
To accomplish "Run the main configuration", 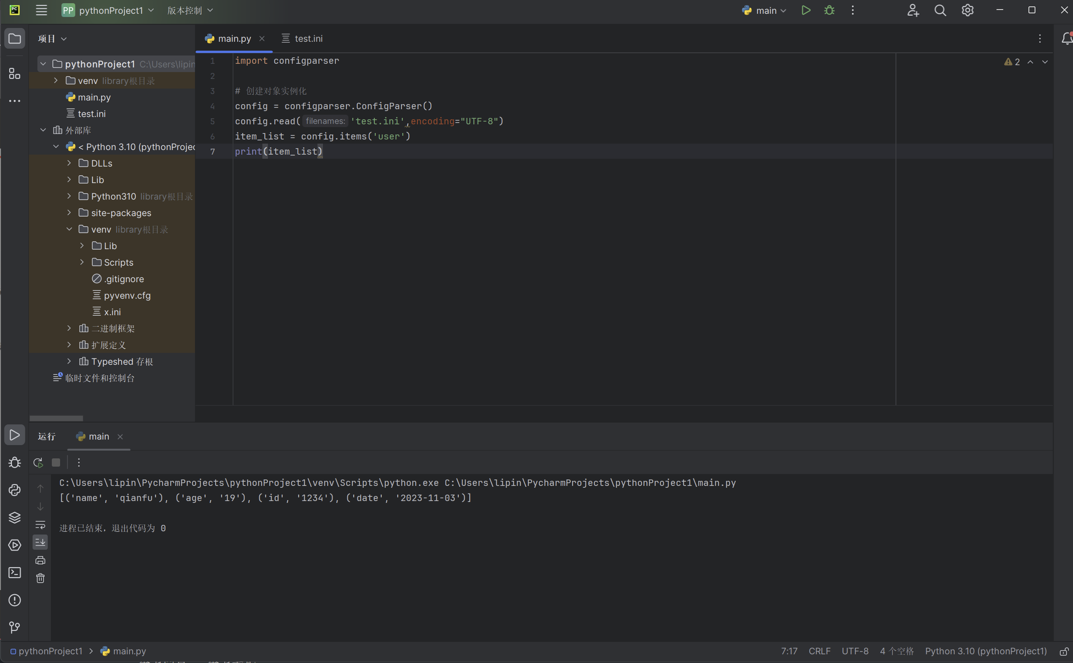I will pos(806,10).
